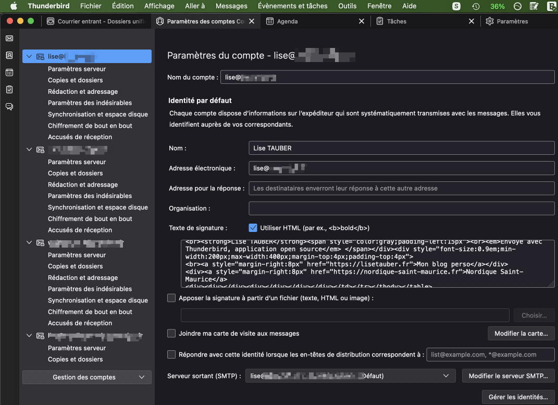Viewport: 558px width, 405px height.
Task: Open the Messages menu
Action: [231, 6]
